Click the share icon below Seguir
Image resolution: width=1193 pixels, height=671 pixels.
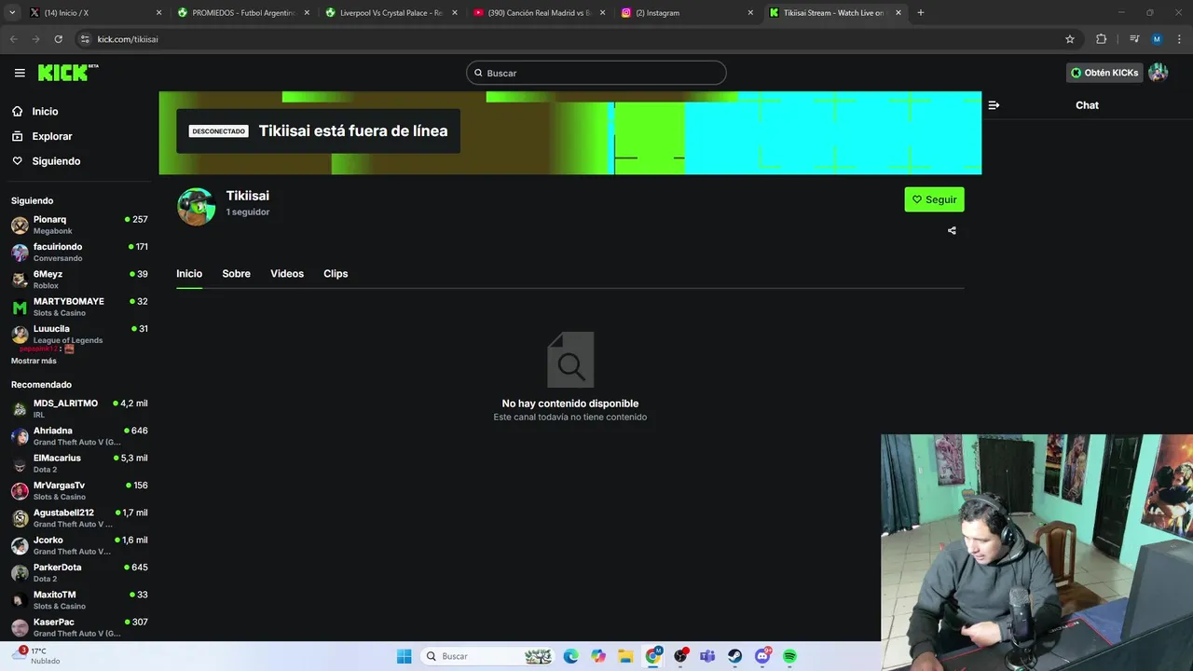[x=952, y=230]
